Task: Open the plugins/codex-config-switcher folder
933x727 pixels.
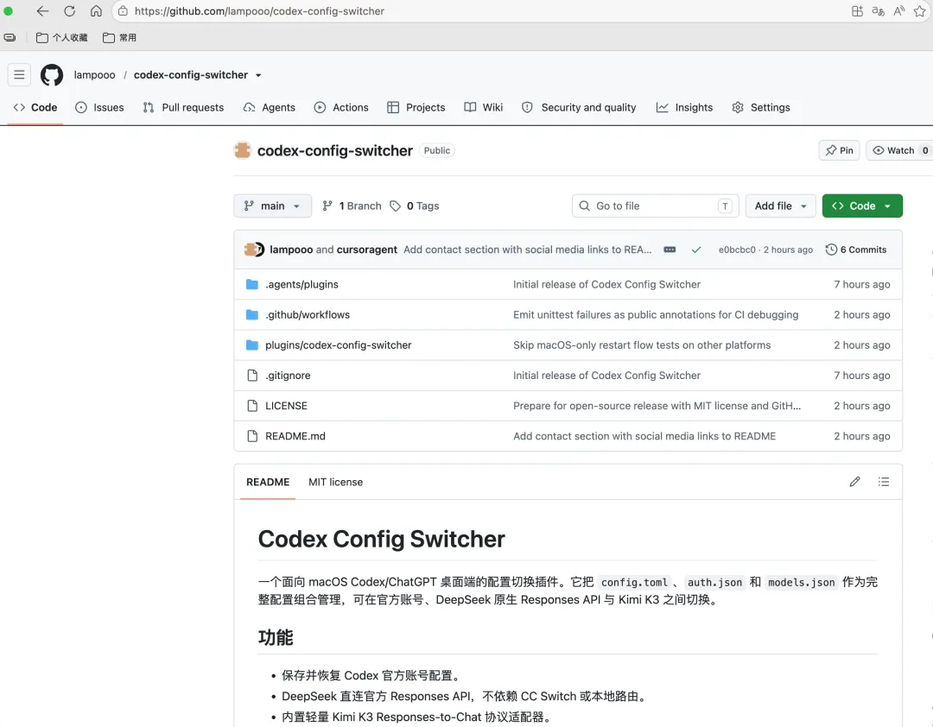Action: point(339,345)
